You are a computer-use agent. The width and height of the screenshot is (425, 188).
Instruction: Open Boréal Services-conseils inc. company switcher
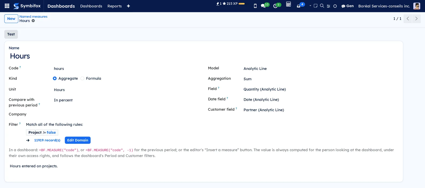point(384,6)
